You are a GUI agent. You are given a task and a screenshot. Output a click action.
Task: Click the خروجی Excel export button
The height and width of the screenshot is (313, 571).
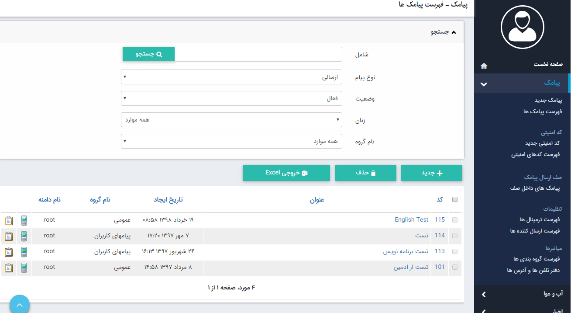[x=286, y=173]
